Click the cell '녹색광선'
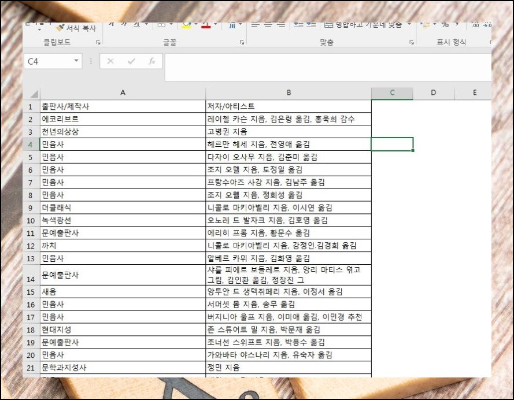This screenshot has height=400, width=514. point(123,220)
